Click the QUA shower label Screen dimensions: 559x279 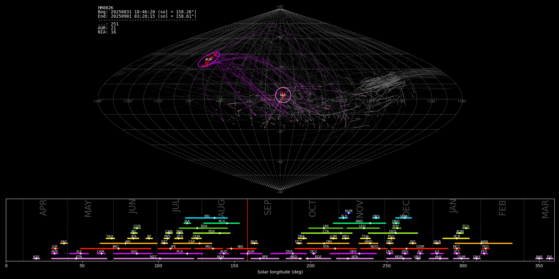pyautogui.click(x=437, y=242)
